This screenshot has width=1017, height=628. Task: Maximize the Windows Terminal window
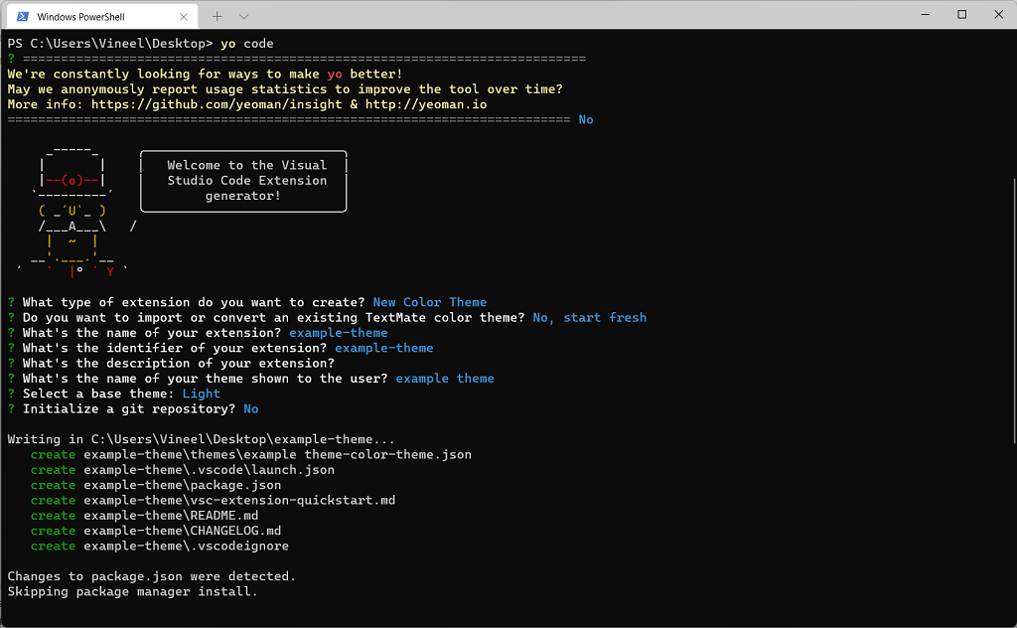pyautogui.click(x=959, y=14)
